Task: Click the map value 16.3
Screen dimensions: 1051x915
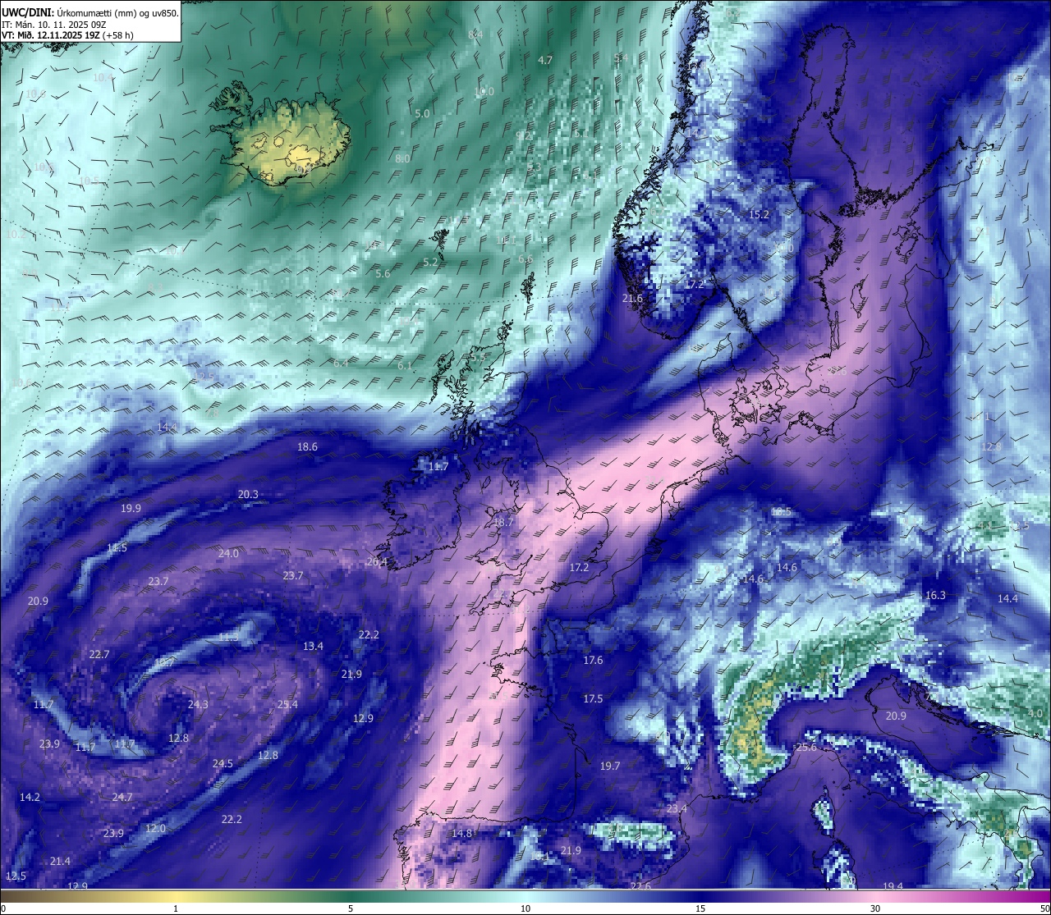Action: [935, 595]
